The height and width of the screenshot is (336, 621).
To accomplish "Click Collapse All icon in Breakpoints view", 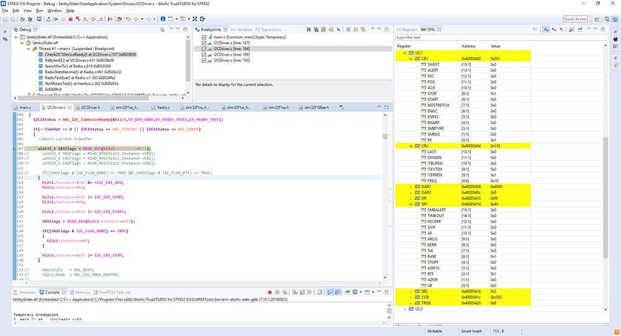I will click(356, 29).
